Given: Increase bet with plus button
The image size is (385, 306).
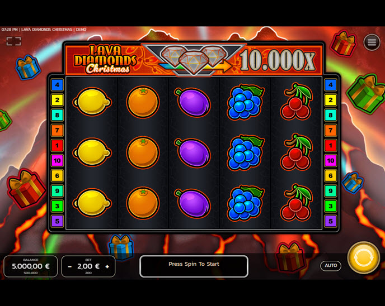Looking at the screenshot, I should tap(107, 266).
